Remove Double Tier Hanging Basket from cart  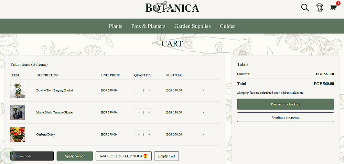click(x=203, y=90)
